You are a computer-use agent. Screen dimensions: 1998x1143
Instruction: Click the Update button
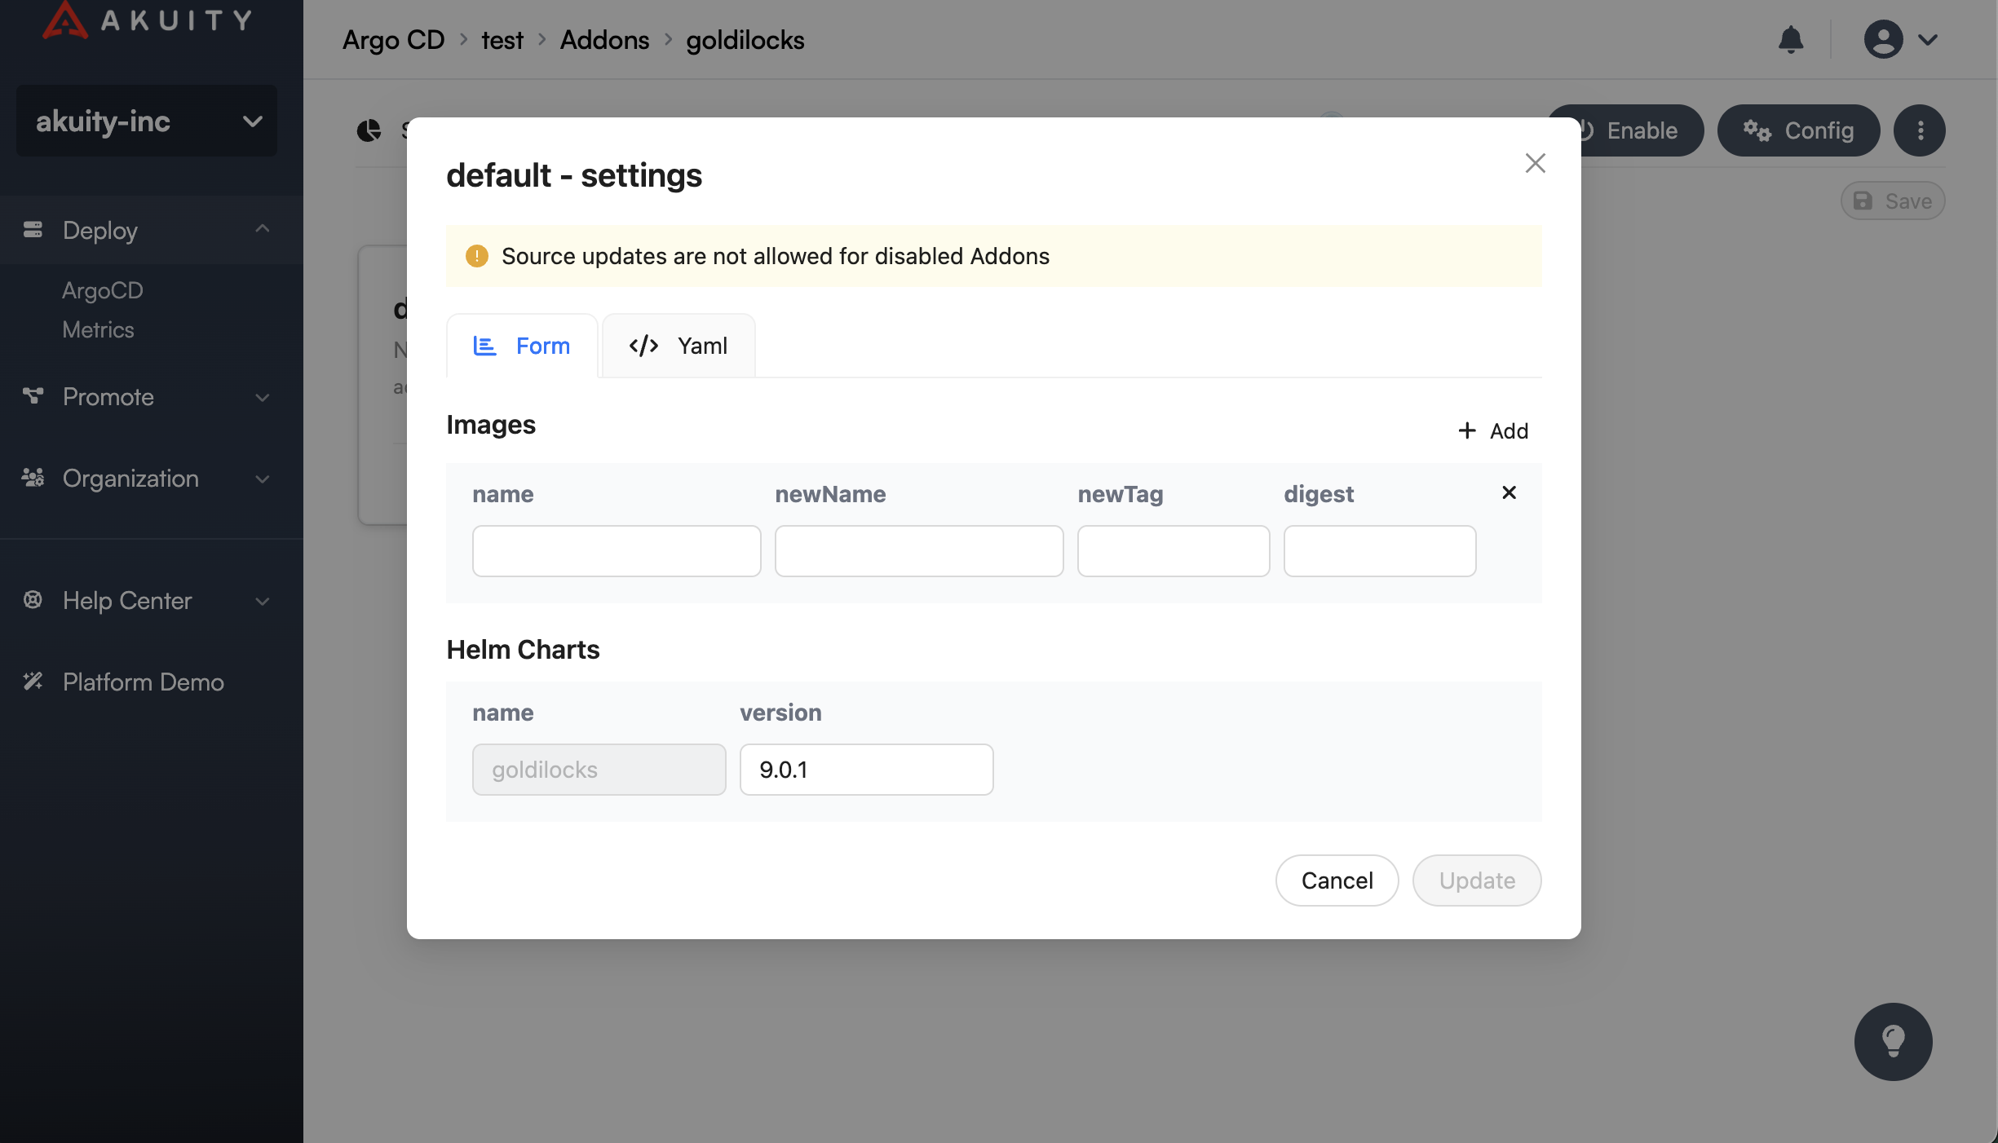1477,880
